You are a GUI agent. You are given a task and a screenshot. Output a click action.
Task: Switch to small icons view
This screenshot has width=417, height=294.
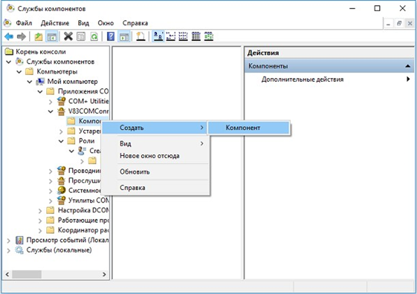[x=171, y=36]
